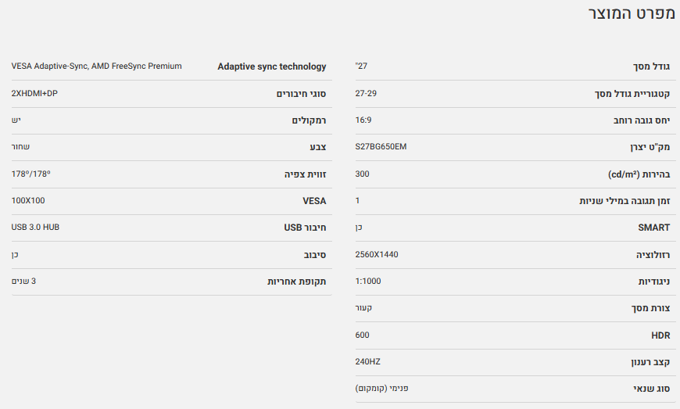Image resolution: width=680 pixels, height=409 pixels.
Task: Select the S27BG650EM model number value
Action: click(x=381, y=147)
